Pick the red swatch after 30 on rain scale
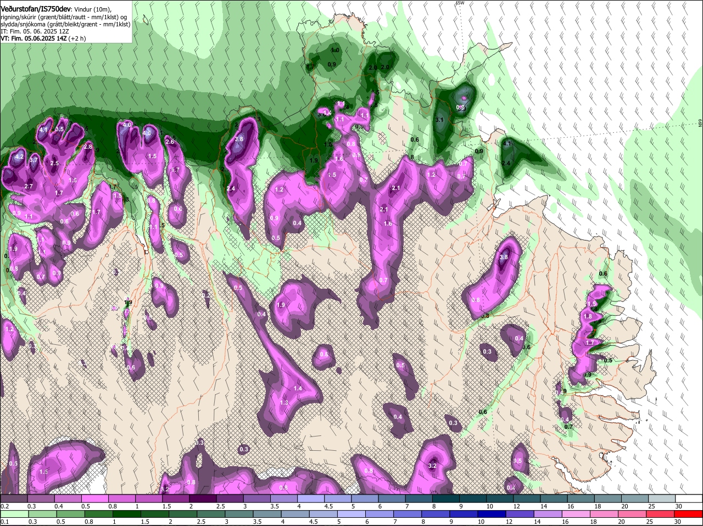Viewport: 703px width, 526px height. click(688, 513)
